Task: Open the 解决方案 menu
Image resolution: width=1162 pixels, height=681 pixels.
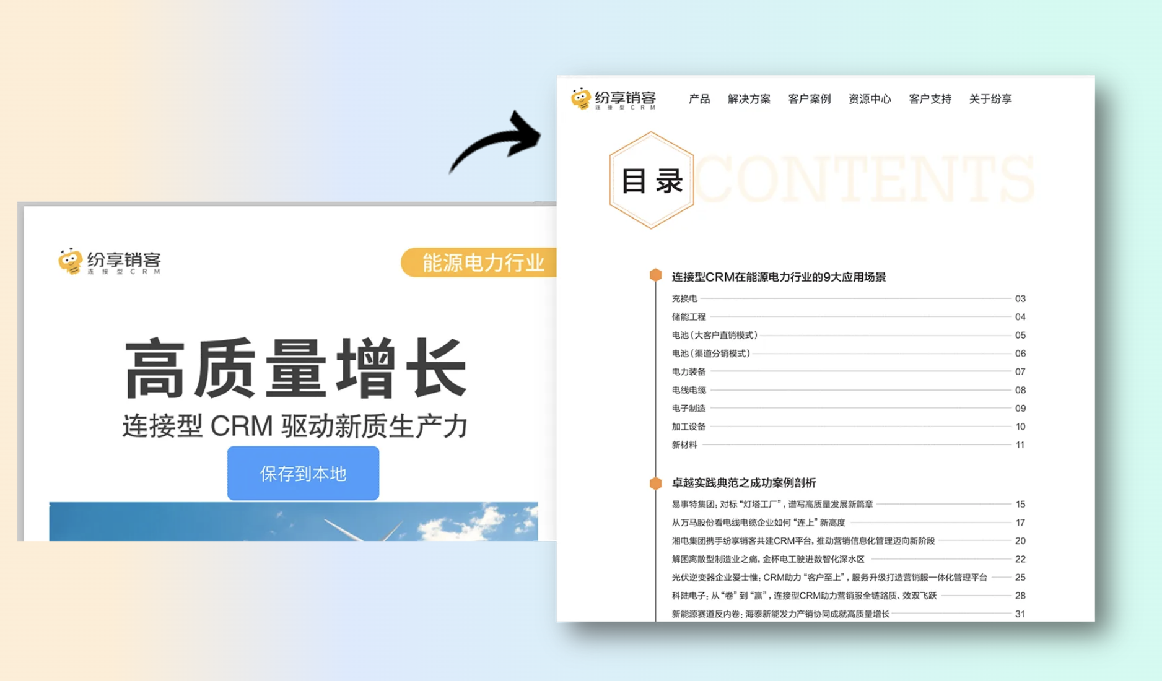Action: point(749,99)
